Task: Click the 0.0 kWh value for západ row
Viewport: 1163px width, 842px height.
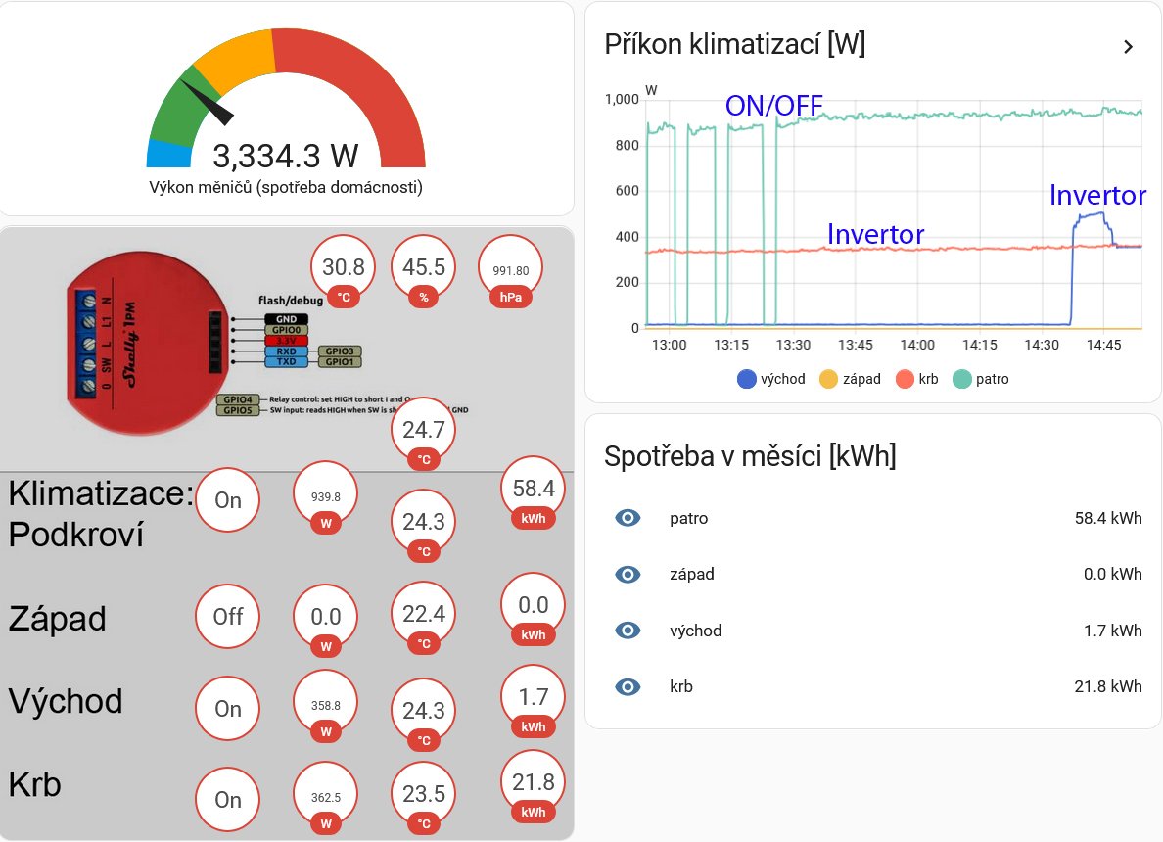Action: (x=1112, y=574)
